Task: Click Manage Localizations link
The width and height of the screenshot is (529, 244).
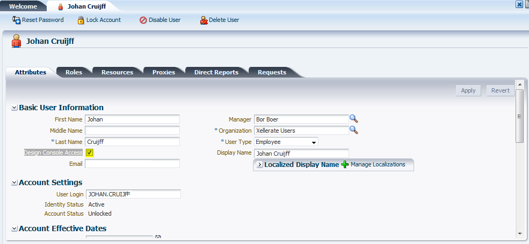Action: click(378, 164)
